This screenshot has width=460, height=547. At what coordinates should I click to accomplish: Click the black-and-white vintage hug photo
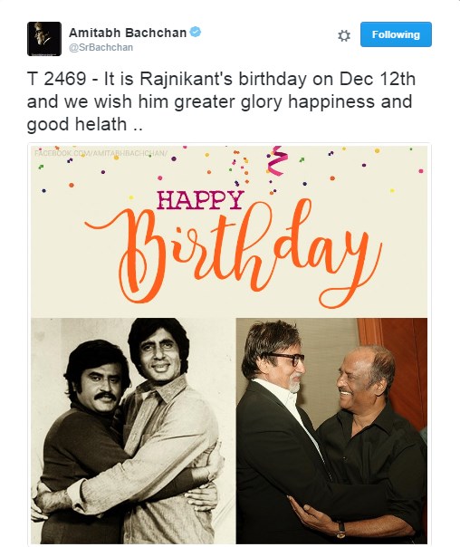click(133, 430)
